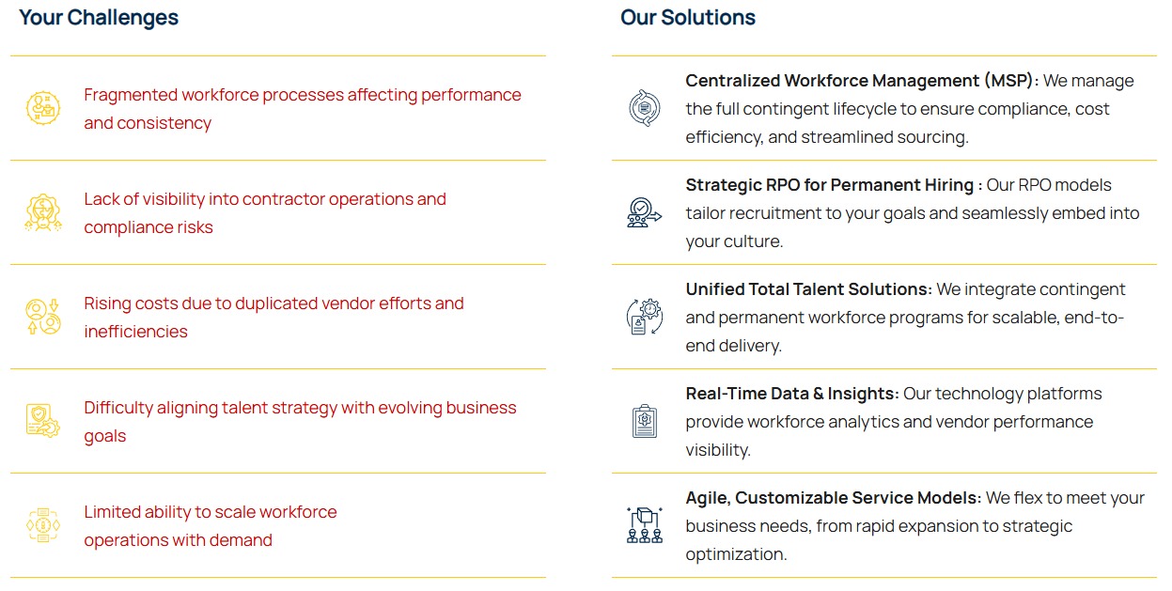Select the Our Solutions heading
This screenshot has height=591, width=1172.
click(x=687, y=18)
